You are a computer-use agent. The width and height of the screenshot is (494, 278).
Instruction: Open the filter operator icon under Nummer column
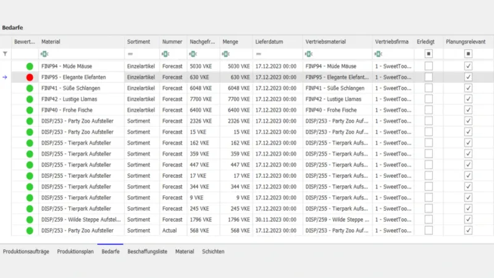pos(165,54)
